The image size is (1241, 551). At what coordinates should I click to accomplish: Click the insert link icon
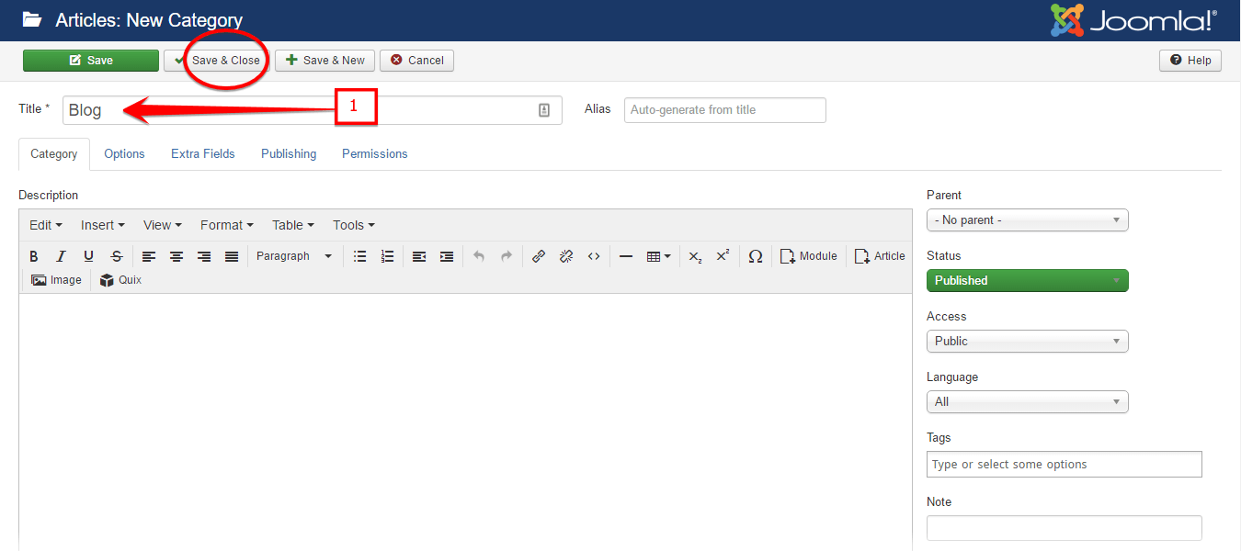539,256
